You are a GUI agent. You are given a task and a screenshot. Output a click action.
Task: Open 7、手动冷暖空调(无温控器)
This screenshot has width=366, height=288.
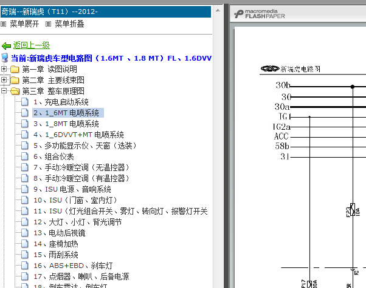[x=81, y=167]
